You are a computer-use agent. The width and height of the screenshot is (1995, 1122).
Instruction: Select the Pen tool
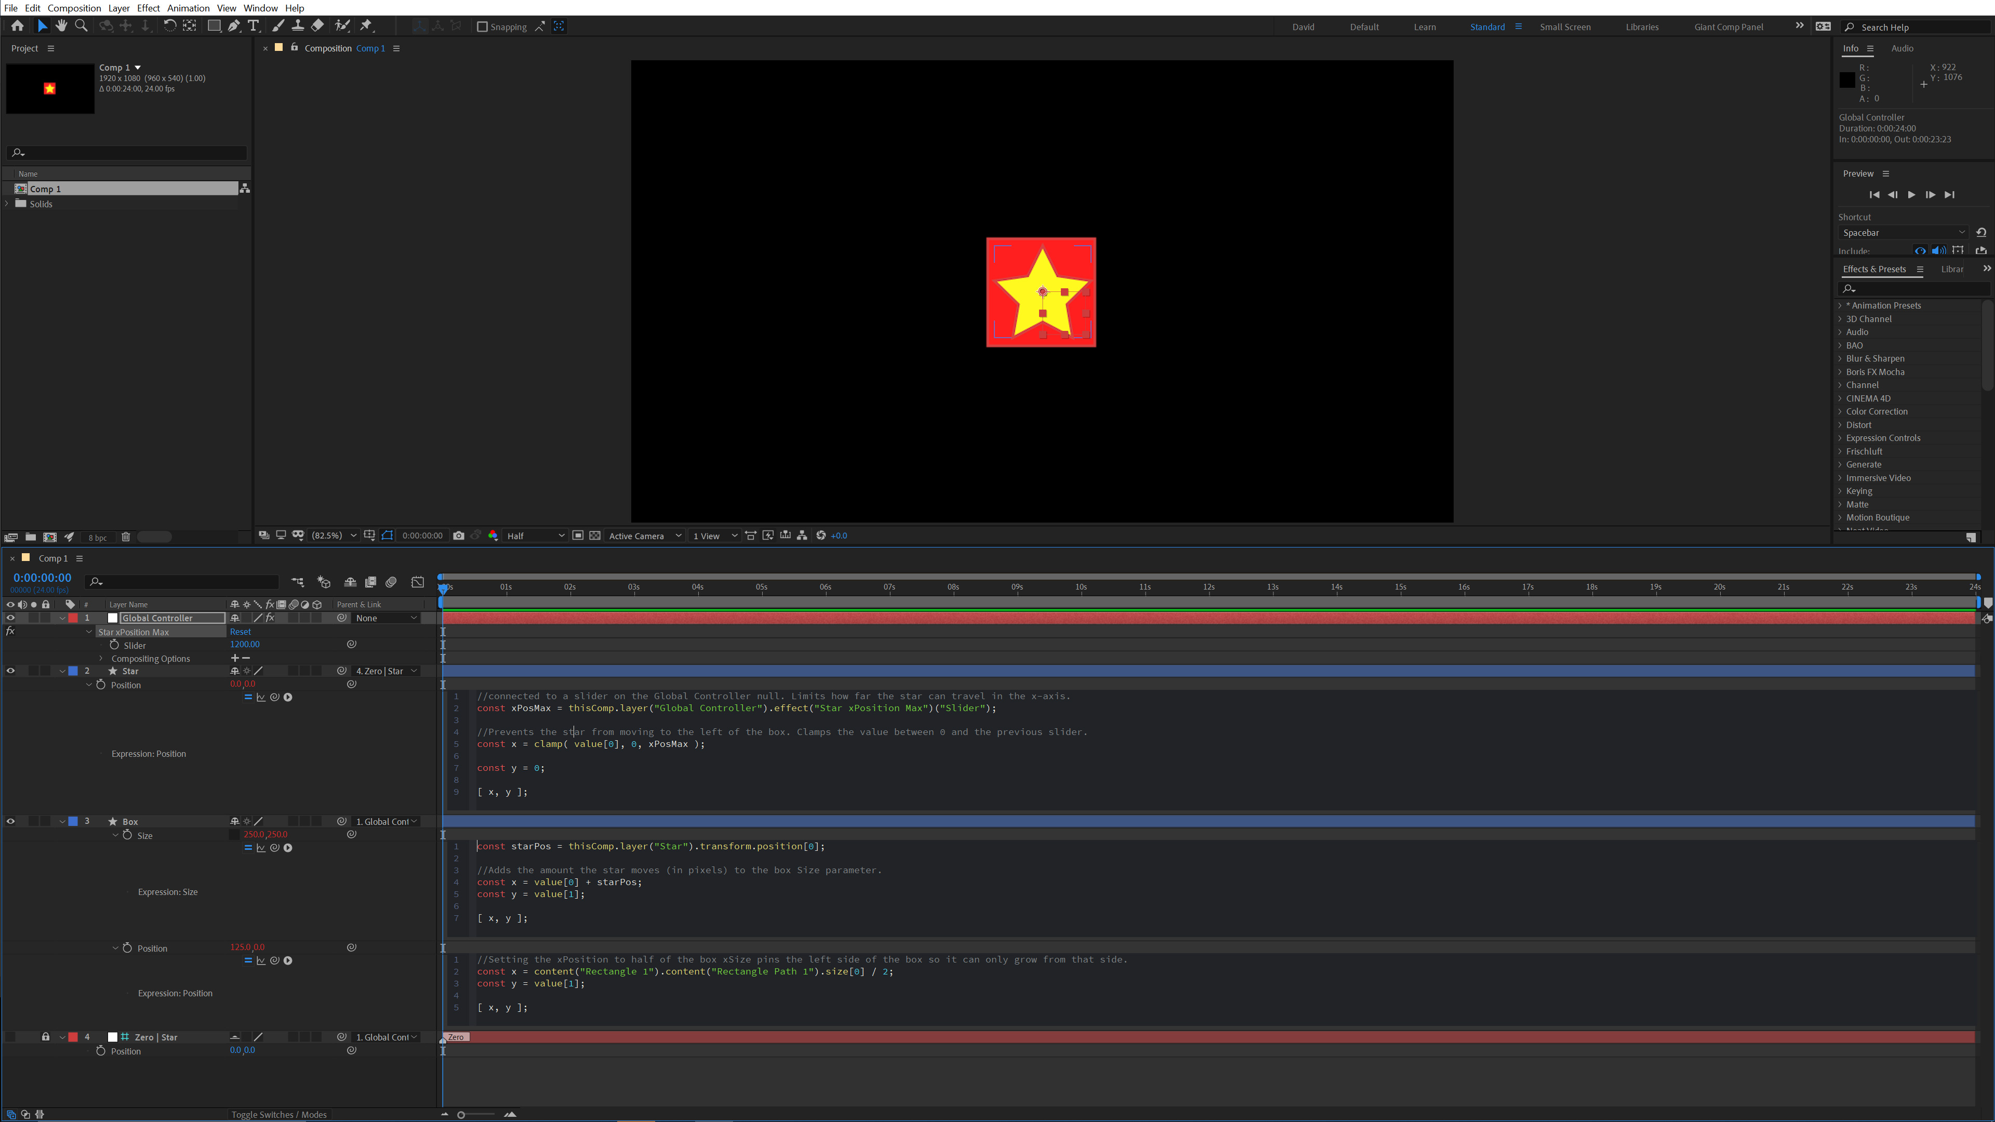(x=234, y=25)
